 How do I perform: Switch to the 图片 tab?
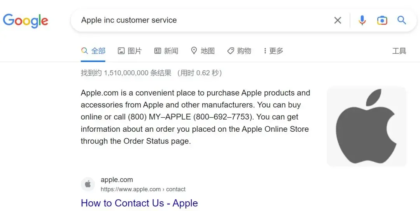click(x=129, y=51)
